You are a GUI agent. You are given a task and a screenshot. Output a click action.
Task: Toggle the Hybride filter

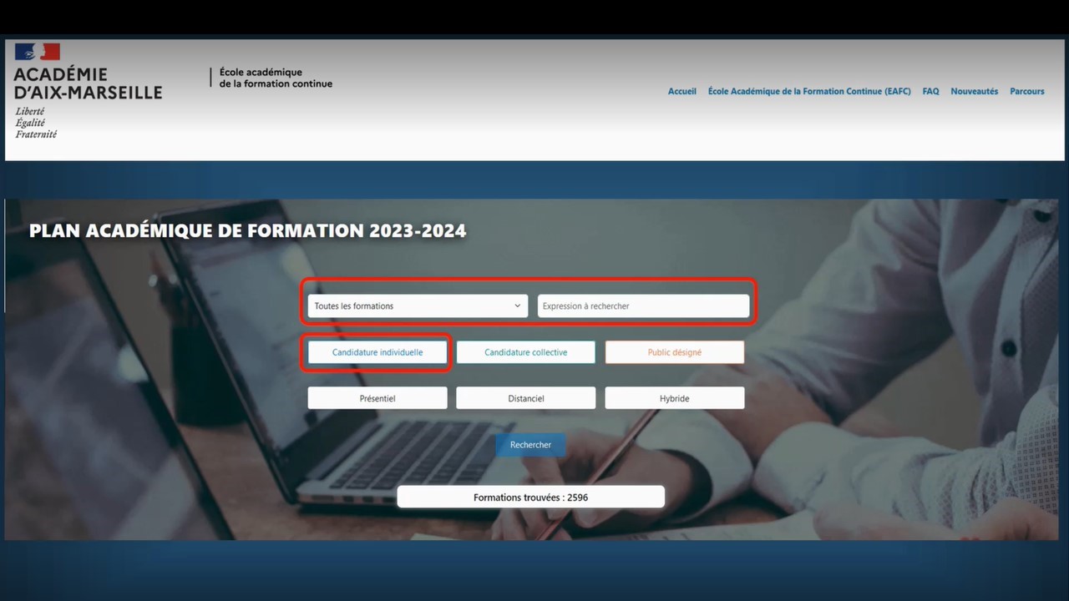pyautogui.click(x=675, y=398)
